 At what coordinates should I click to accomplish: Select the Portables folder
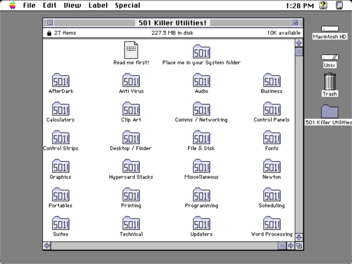(x=61, y=194)
